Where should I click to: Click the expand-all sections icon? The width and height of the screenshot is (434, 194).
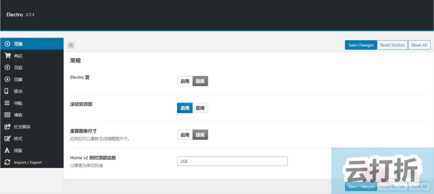click(71, 45)
